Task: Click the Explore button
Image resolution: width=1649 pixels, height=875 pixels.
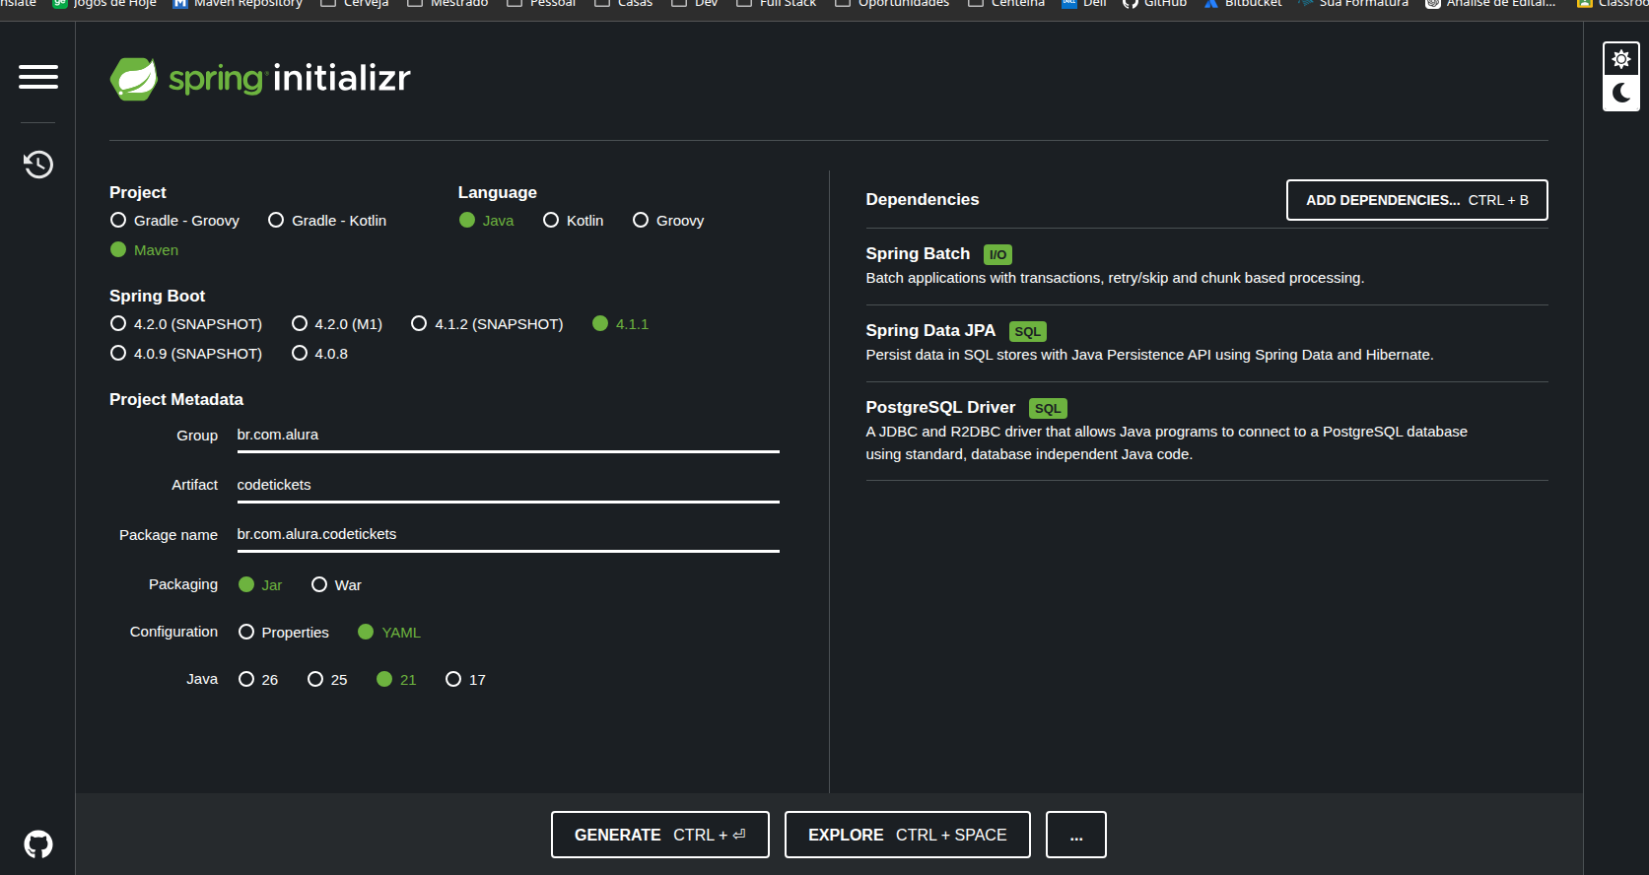Action: (x=908, y=835)
